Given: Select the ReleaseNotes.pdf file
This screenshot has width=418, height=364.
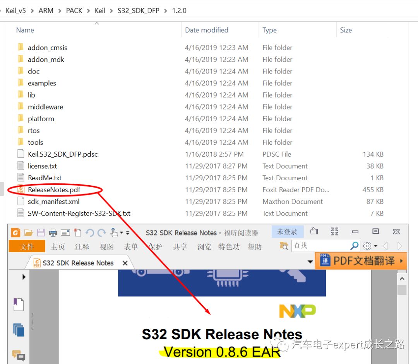Looking at the screenshot, I should coord(54,190).
